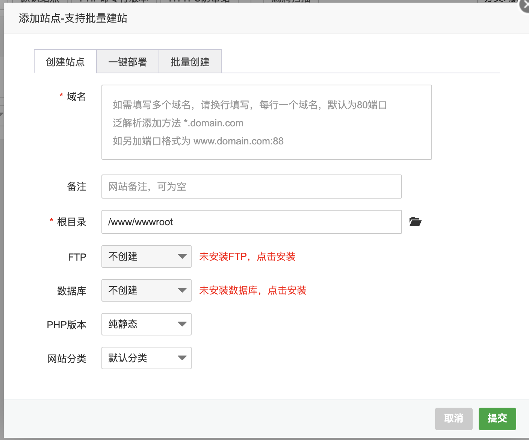Click into the 备注 remark field
529x440 pixels.
click(251, 187)
